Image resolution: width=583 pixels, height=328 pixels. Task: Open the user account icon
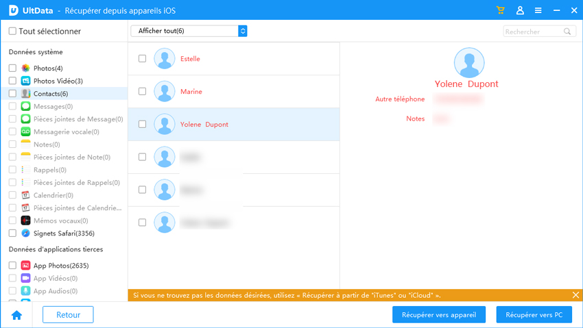click(x=520, y=11)
